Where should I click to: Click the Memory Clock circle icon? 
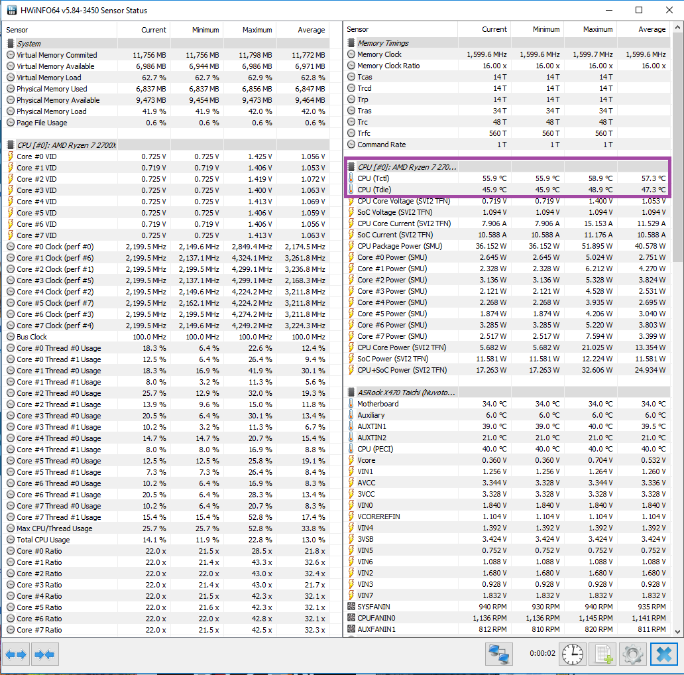click(x=351, y=54)
